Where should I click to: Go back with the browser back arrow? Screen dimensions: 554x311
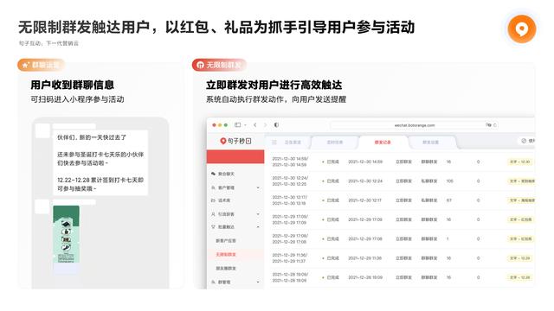255,124
